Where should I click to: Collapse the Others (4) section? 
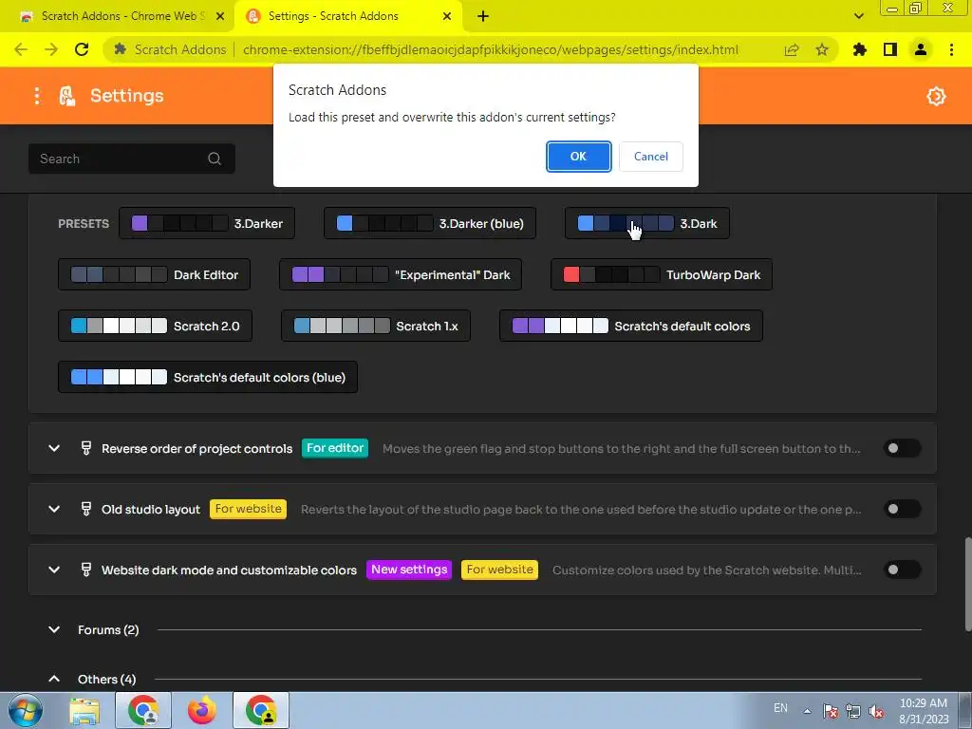click(54, 679)
